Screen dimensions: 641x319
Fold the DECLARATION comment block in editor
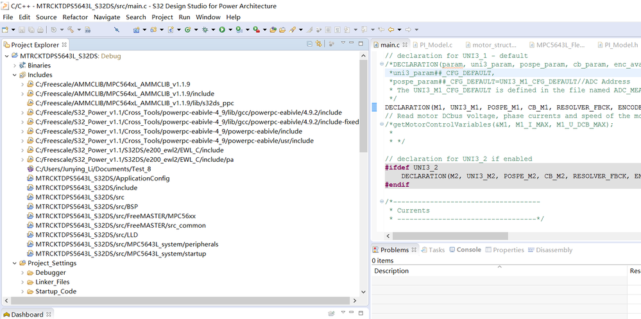tap(382, 64)
